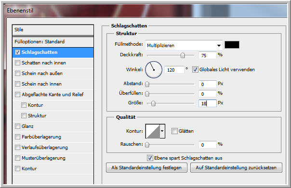Open the Stile section
291x188 pixels.
[53, 30]
